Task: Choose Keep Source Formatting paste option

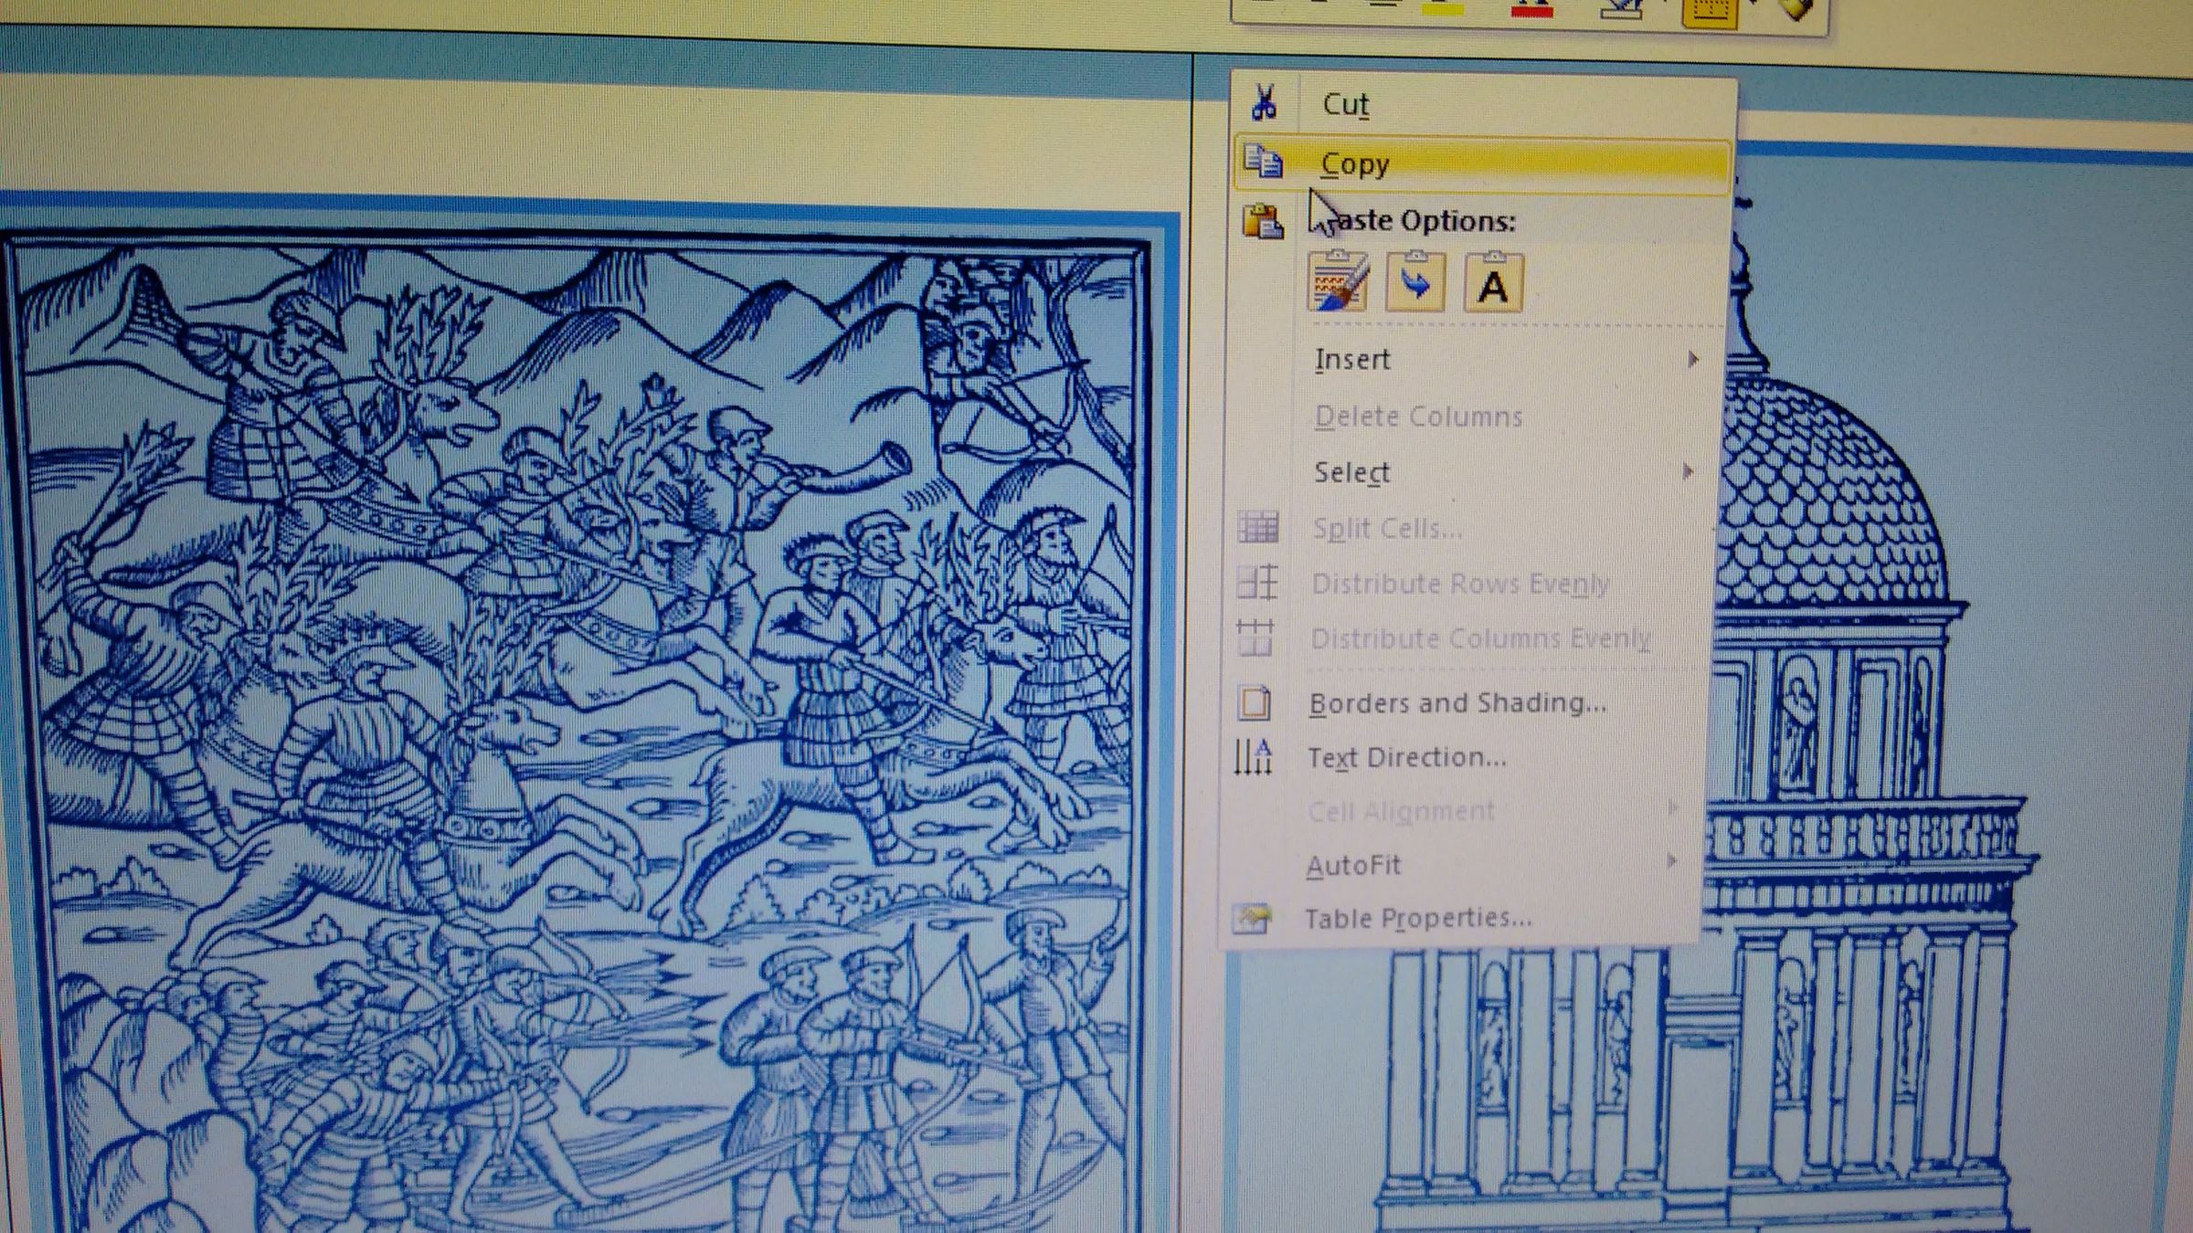Action: [1338, 282]
